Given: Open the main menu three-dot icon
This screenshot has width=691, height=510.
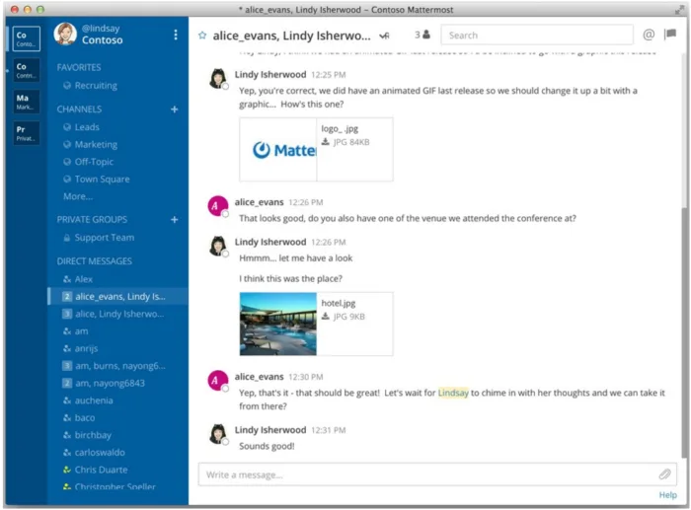Looking at the screenshot, I should pos(176,35).
